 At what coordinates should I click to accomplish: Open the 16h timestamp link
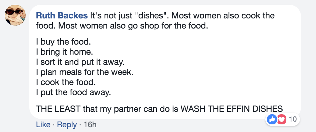click(x=90, y=125)
